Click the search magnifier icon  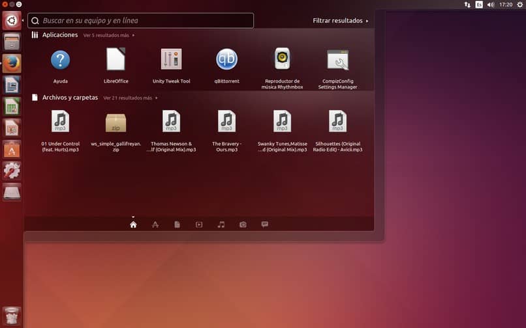point(35,21)
